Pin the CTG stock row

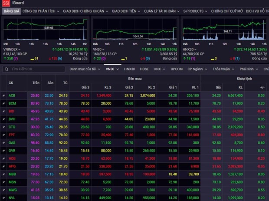[x=4, y=127]
